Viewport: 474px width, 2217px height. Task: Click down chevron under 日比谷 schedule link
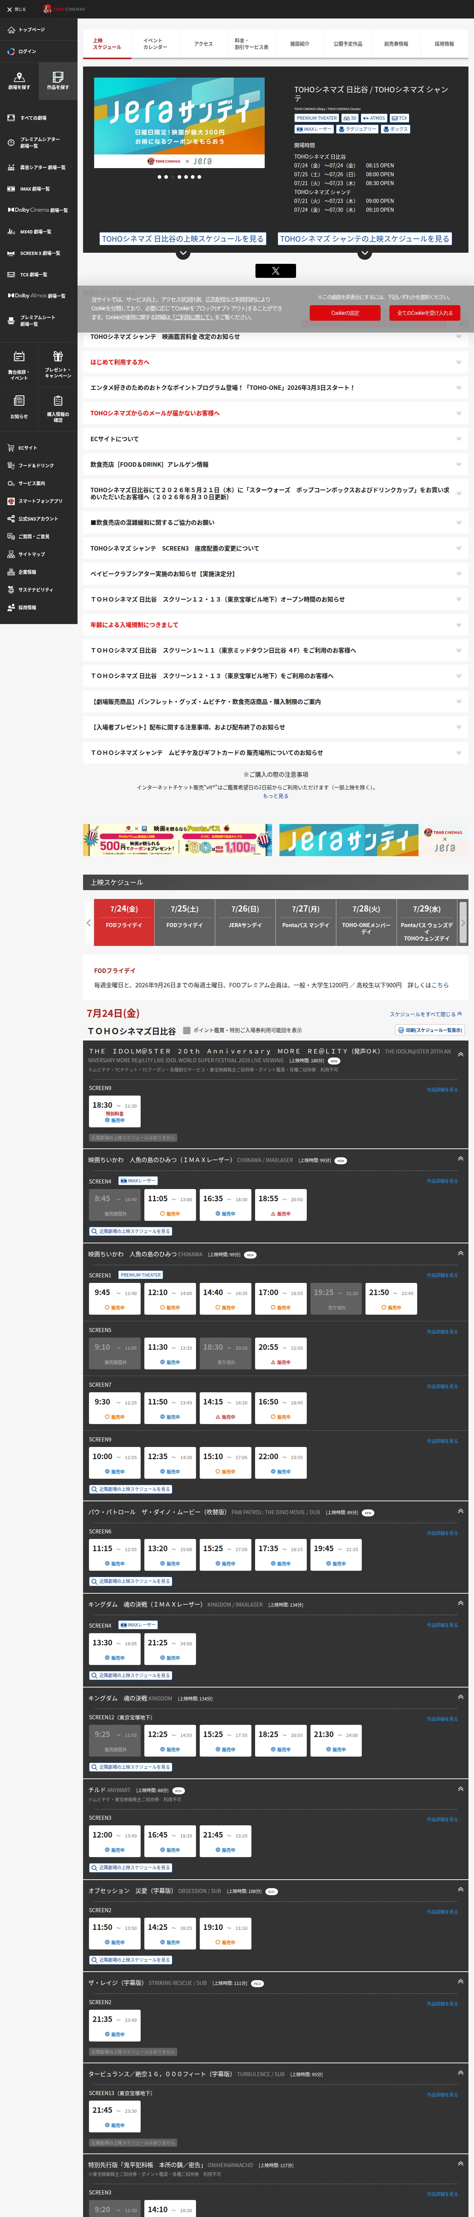click(182, 253)
